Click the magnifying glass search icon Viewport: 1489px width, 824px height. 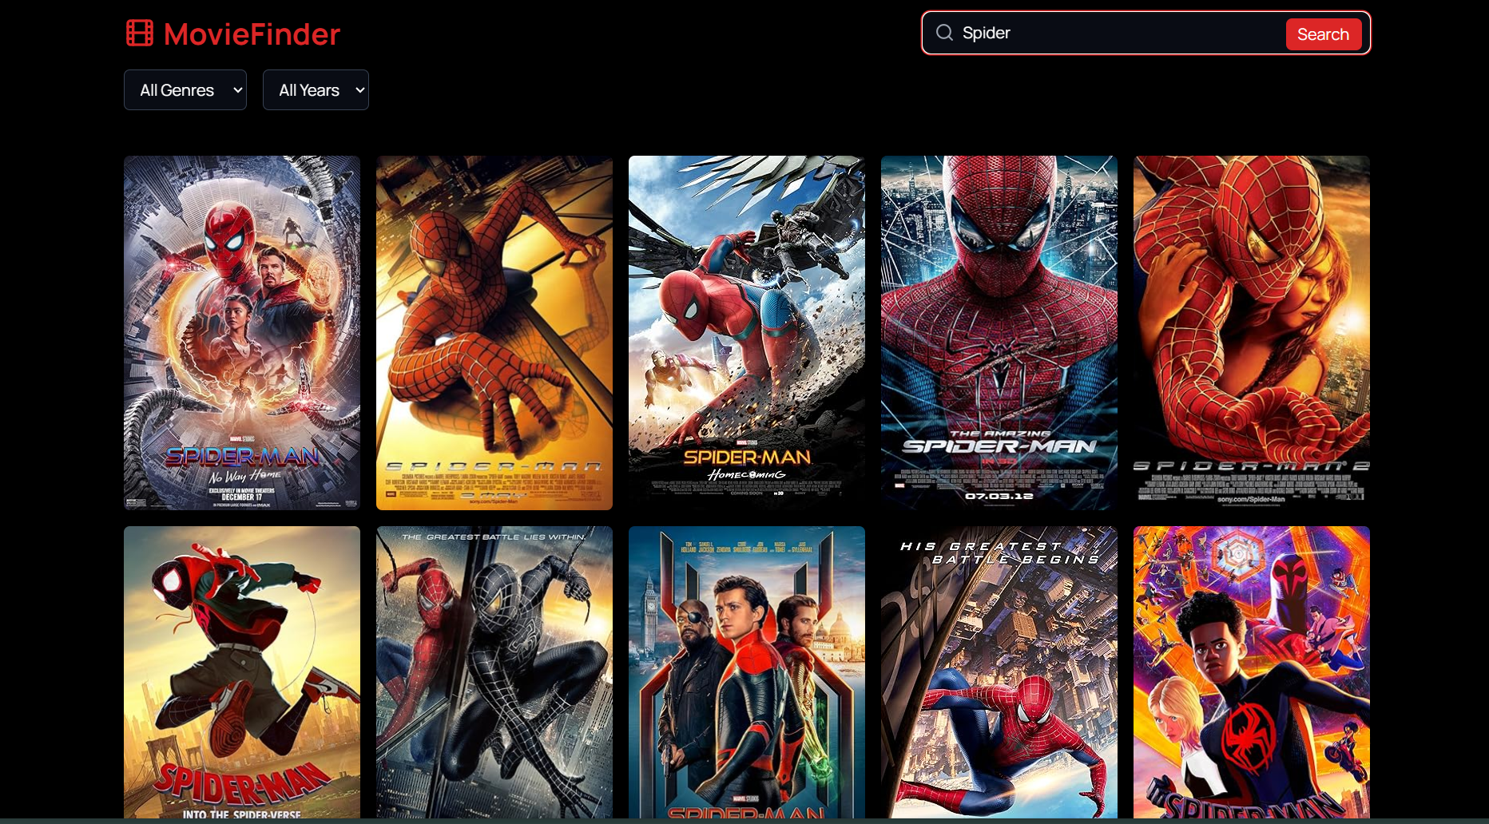pyautogui.click(x=944, y=33)
